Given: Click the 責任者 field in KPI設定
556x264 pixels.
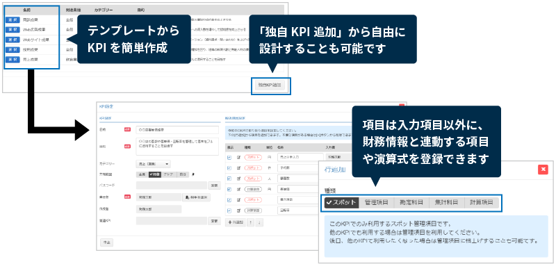Looking at the screenshot, I should [158, 198].
